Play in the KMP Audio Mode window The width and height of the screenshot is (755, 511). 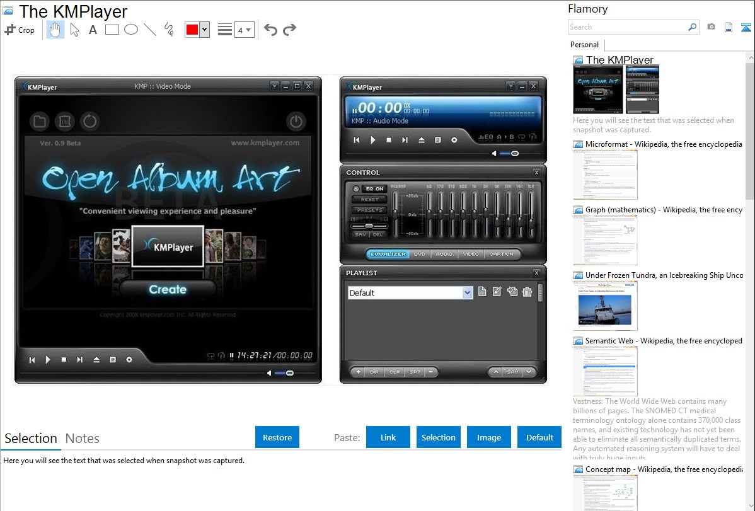click(x=372, y=140)
